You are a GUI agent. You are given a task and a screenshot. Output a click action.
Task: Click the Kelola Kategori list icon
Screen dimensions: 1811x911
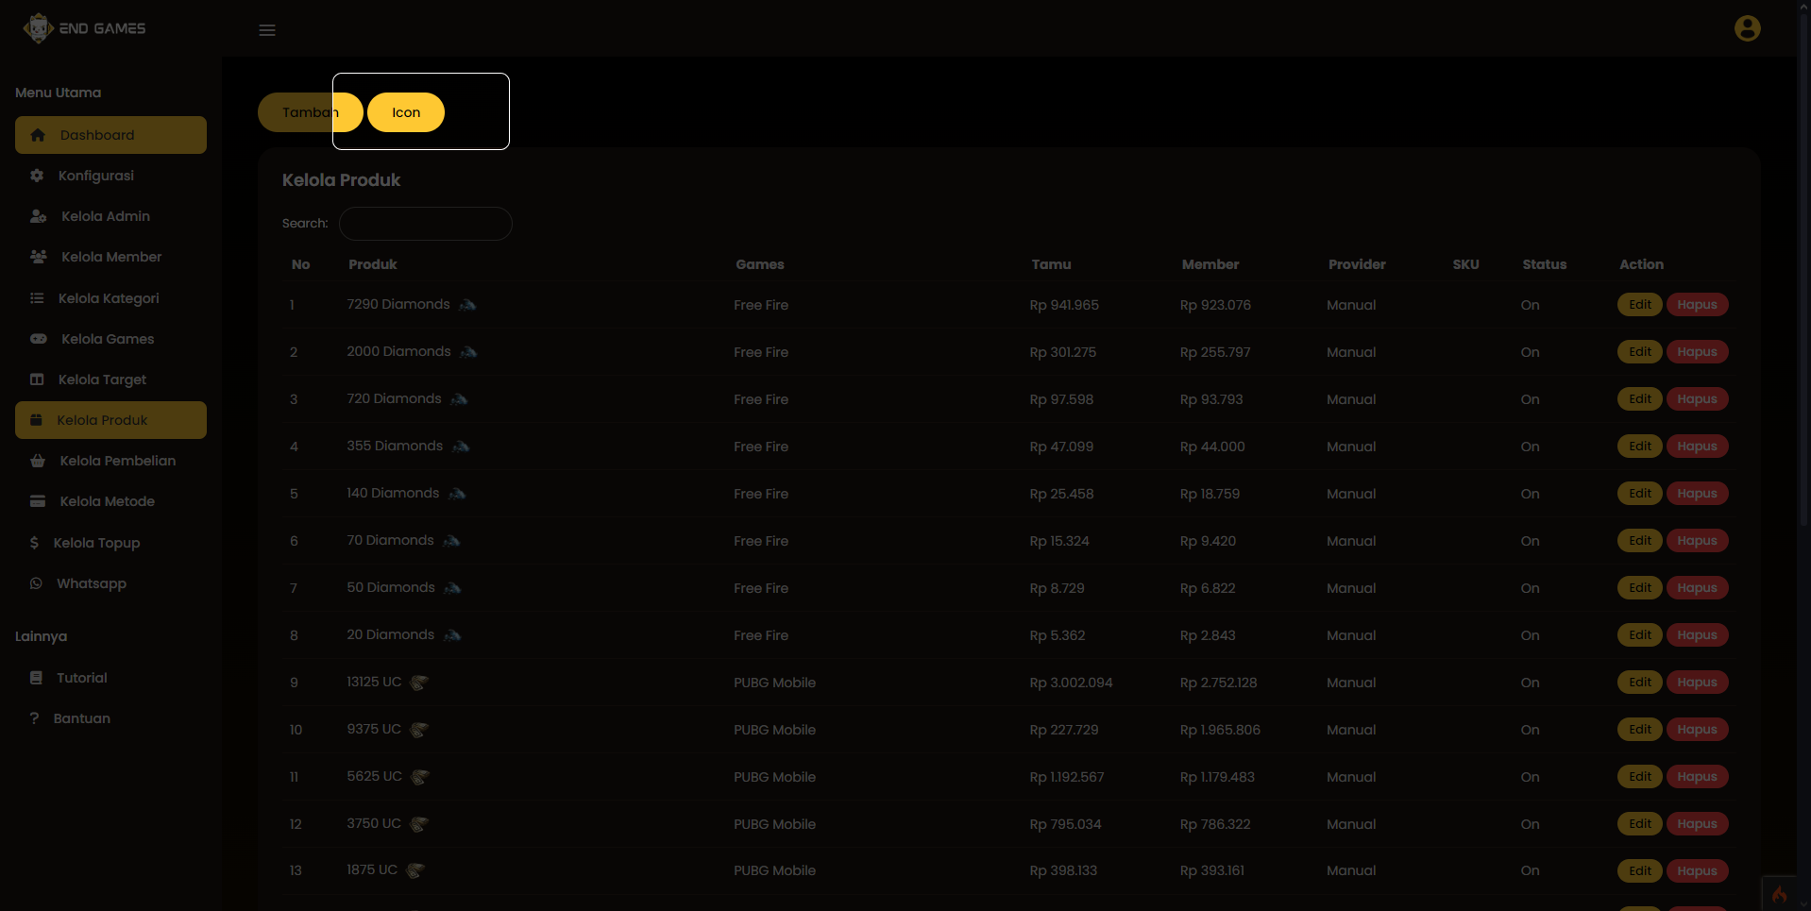pyautogui.click(x=37, y=298)
